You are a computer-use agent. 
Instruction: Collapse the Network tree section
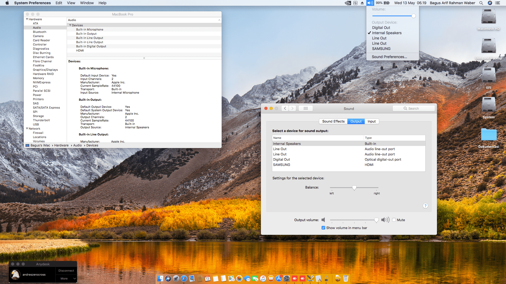pyautogui.click(x=27, y=129)
